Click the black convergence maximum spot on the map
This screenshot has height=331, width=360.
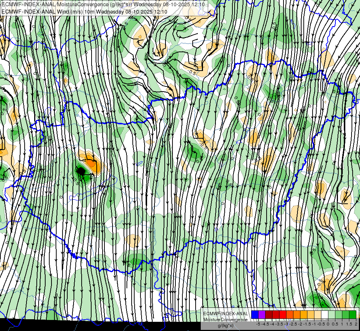(x=81, y=171)
